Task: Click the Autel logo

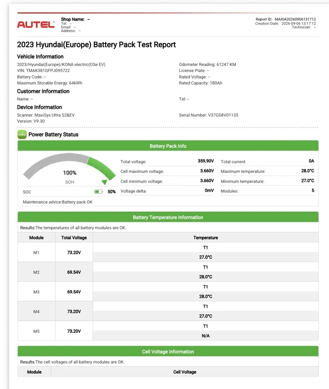Action: click(x=36, y=25)
